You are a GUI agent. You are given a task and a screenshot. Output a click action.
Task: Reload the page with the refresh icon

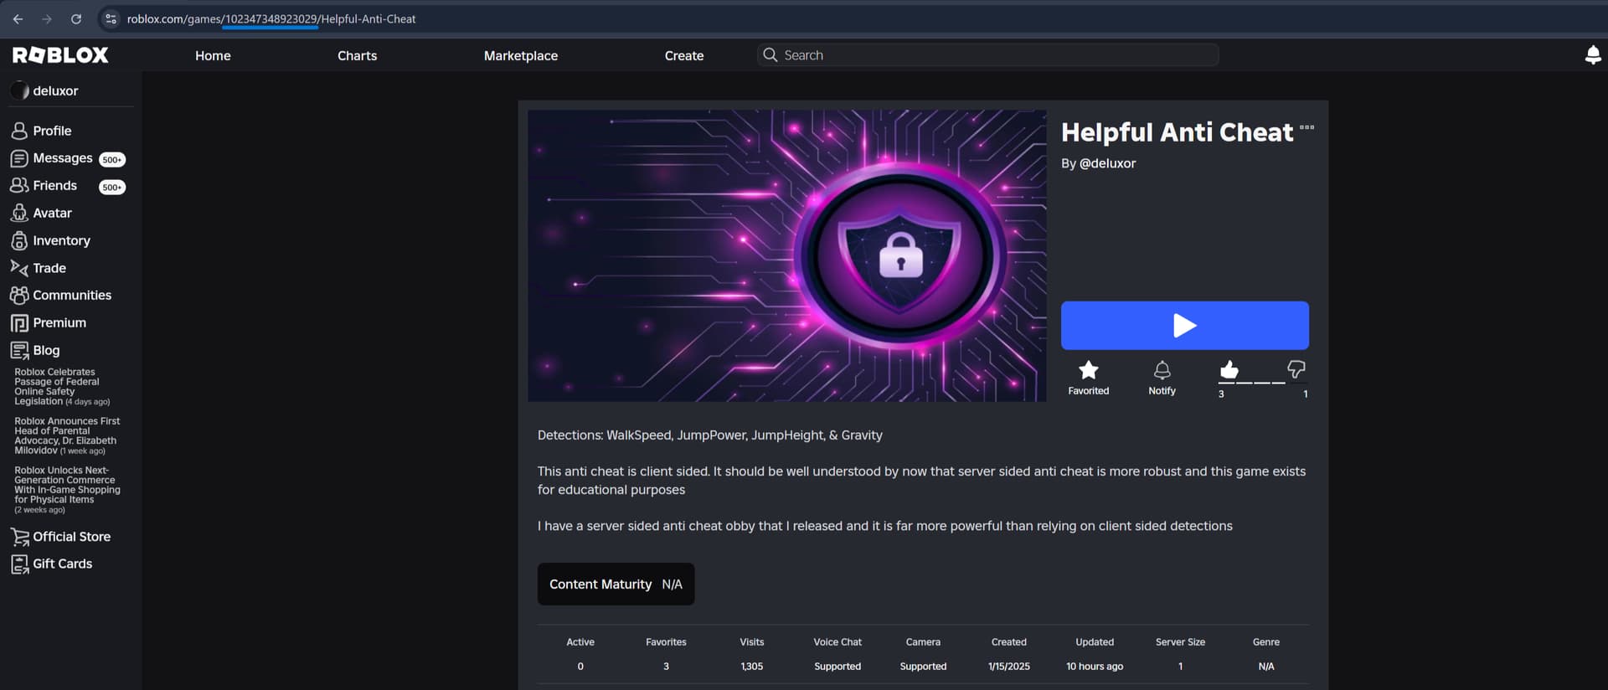click(76, 18)
